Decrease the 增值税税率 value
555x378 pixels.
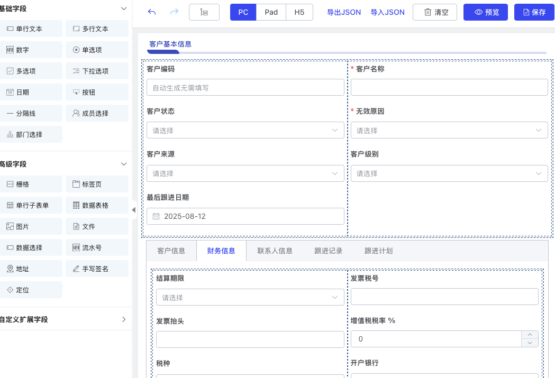[x=530, y=343]
